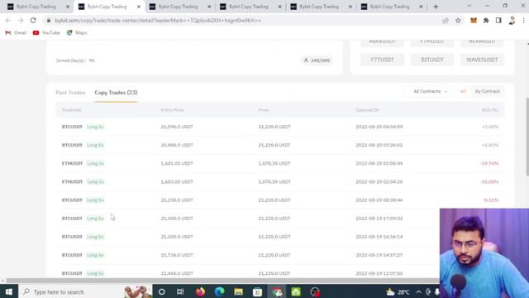
Task: Click the horizontal scrollbar at page bottom
Action: click(x=222, y=281)
